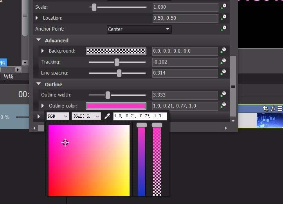Click the animate icon for Scale
Viewport: 283px width, 204px height.
[223, 7]
